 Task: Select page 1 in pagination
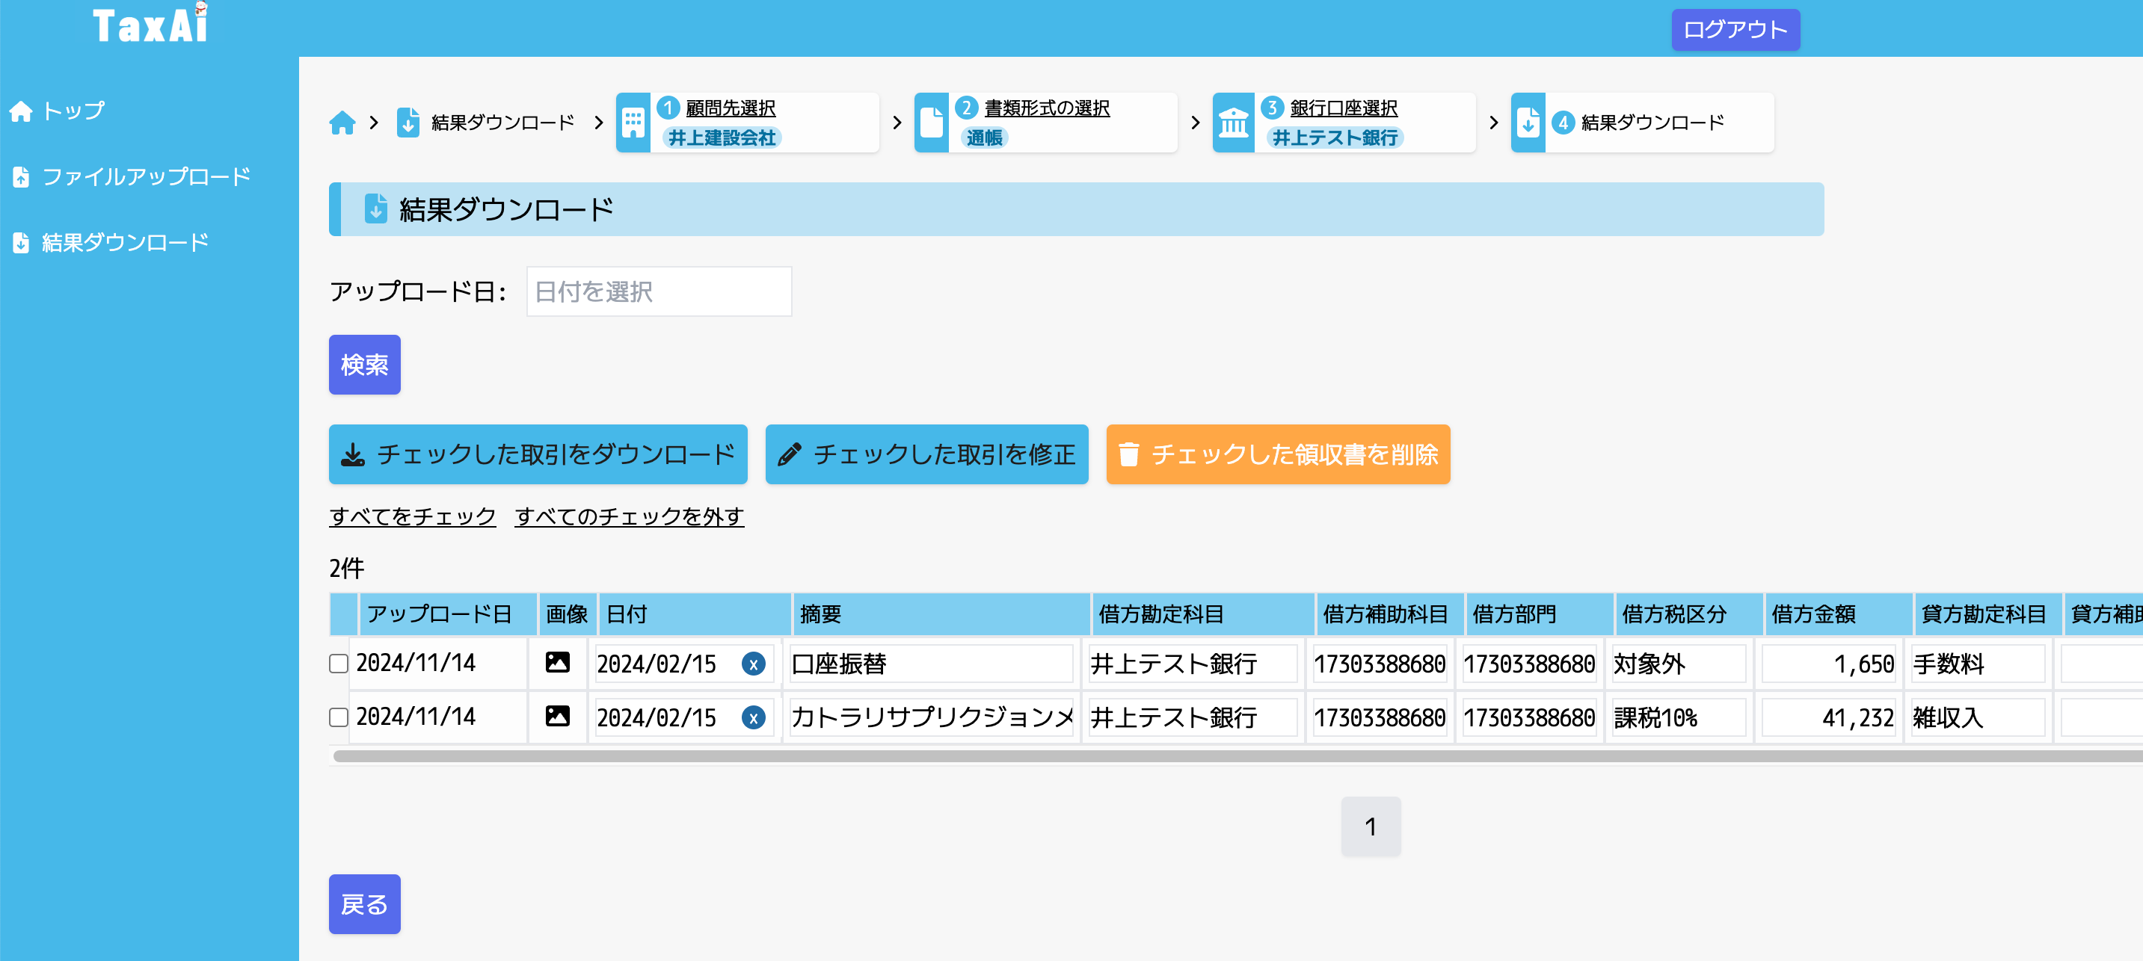click(1370, 826)
